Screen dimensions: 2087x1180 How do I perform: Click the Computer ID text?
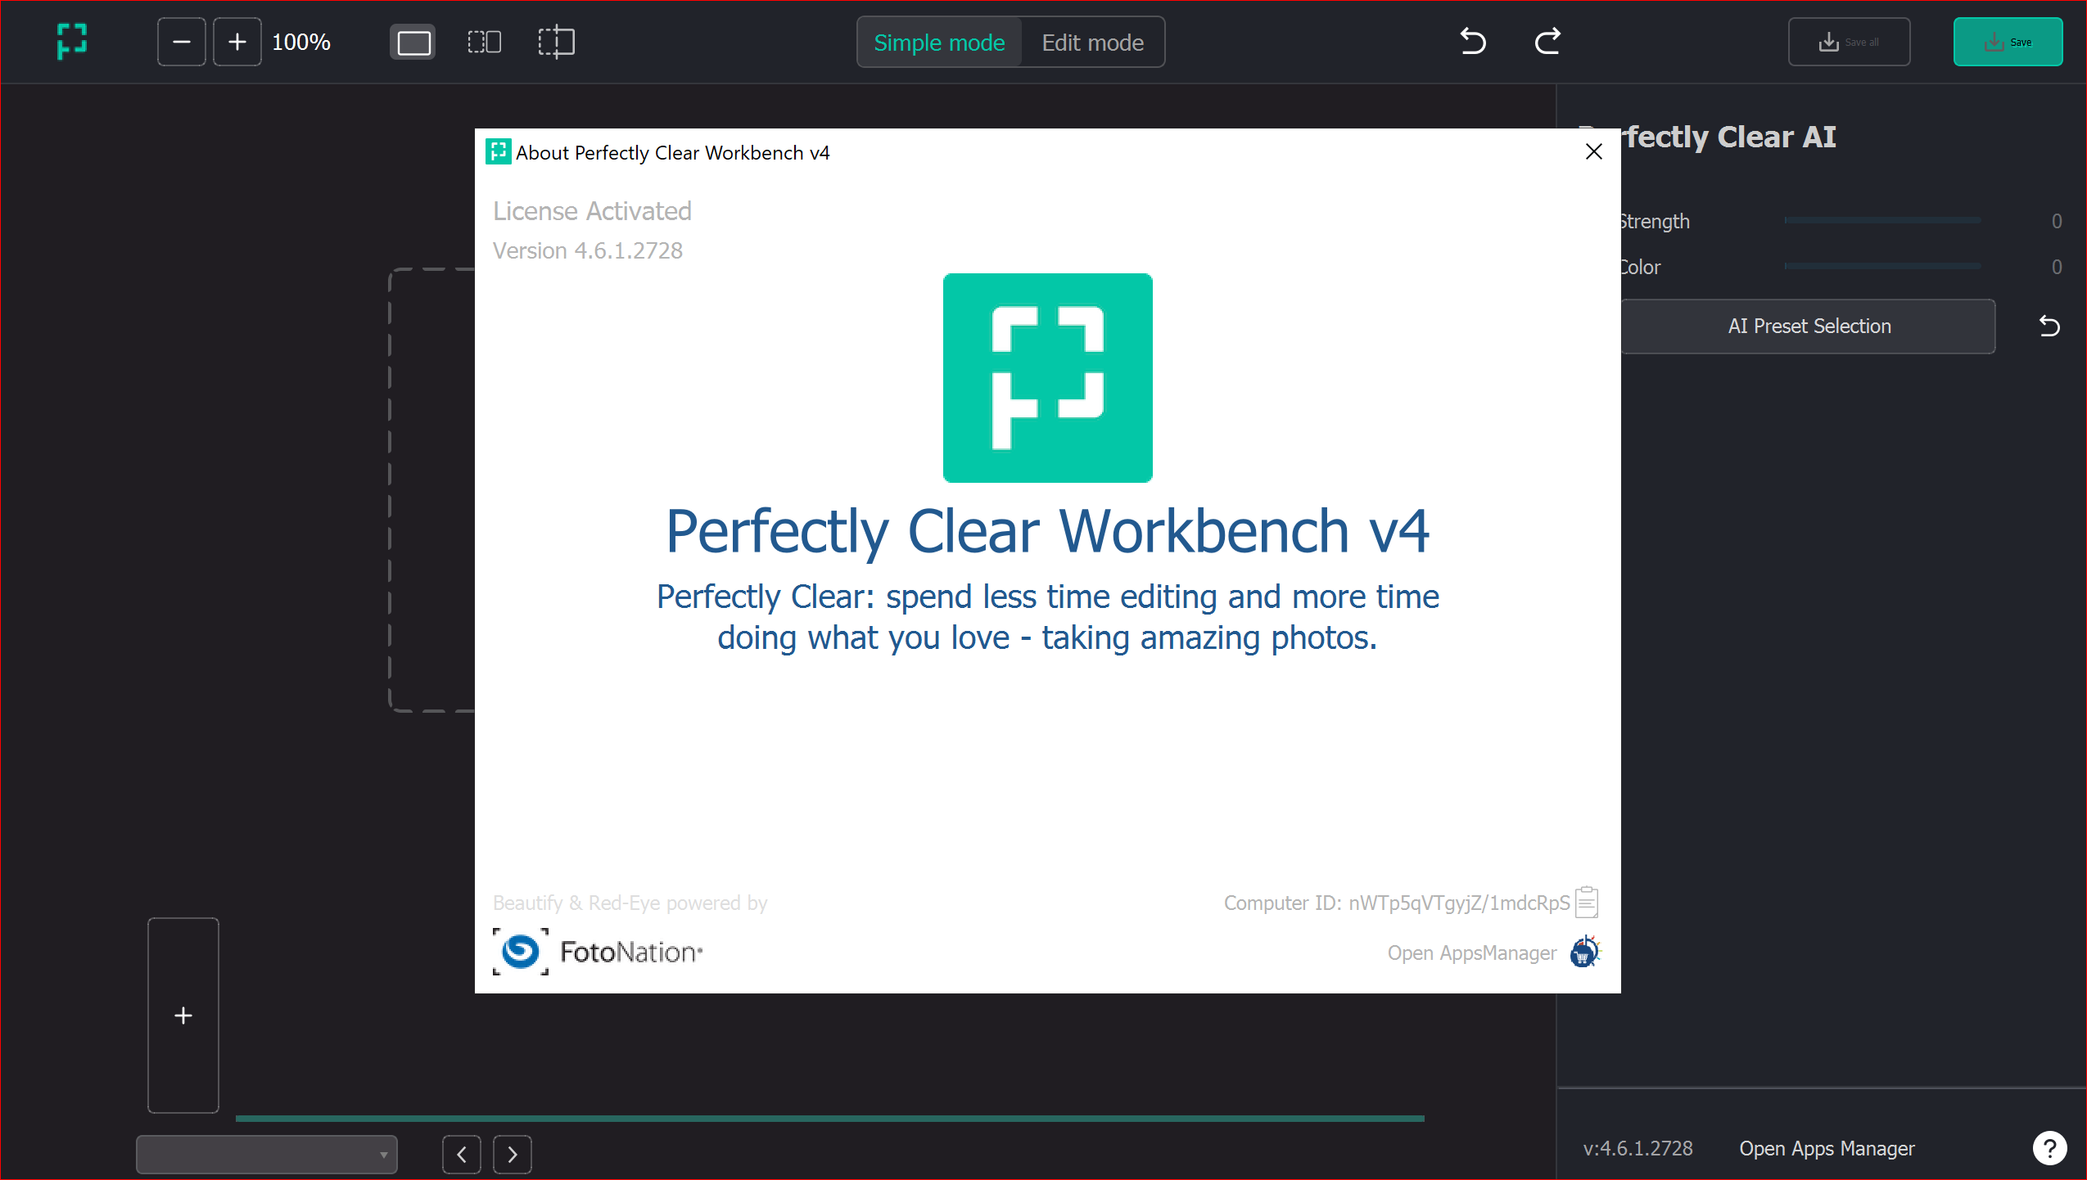pyautogui.click(x=1397, y=903)
